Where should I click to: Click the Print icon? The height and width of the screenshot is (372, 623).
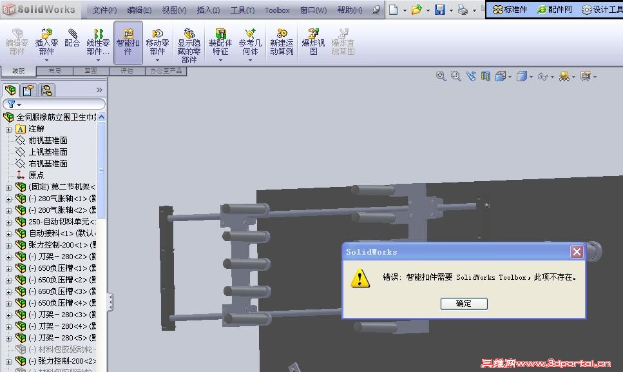pyautogui.click(x=463, y=10)
